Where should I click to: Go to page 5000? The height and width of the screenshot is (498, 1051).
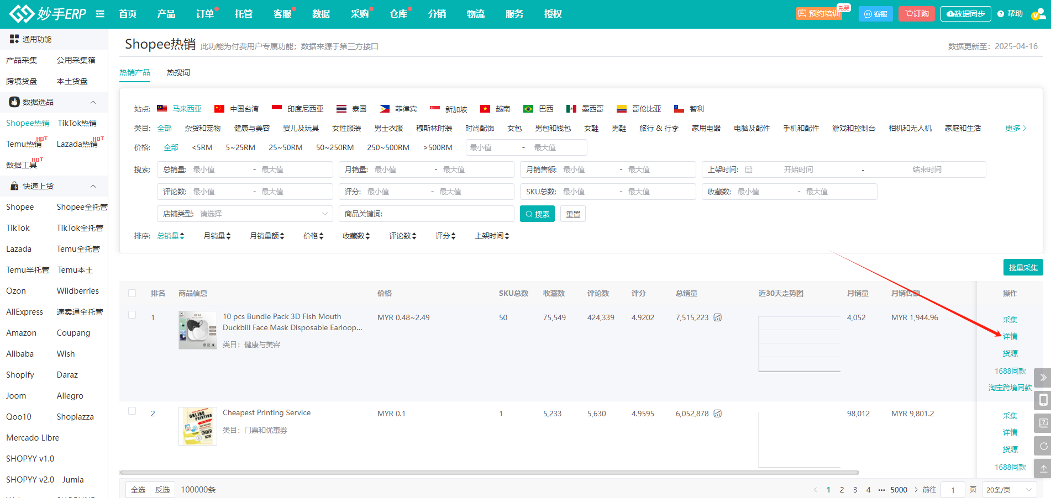click(899, 490)
